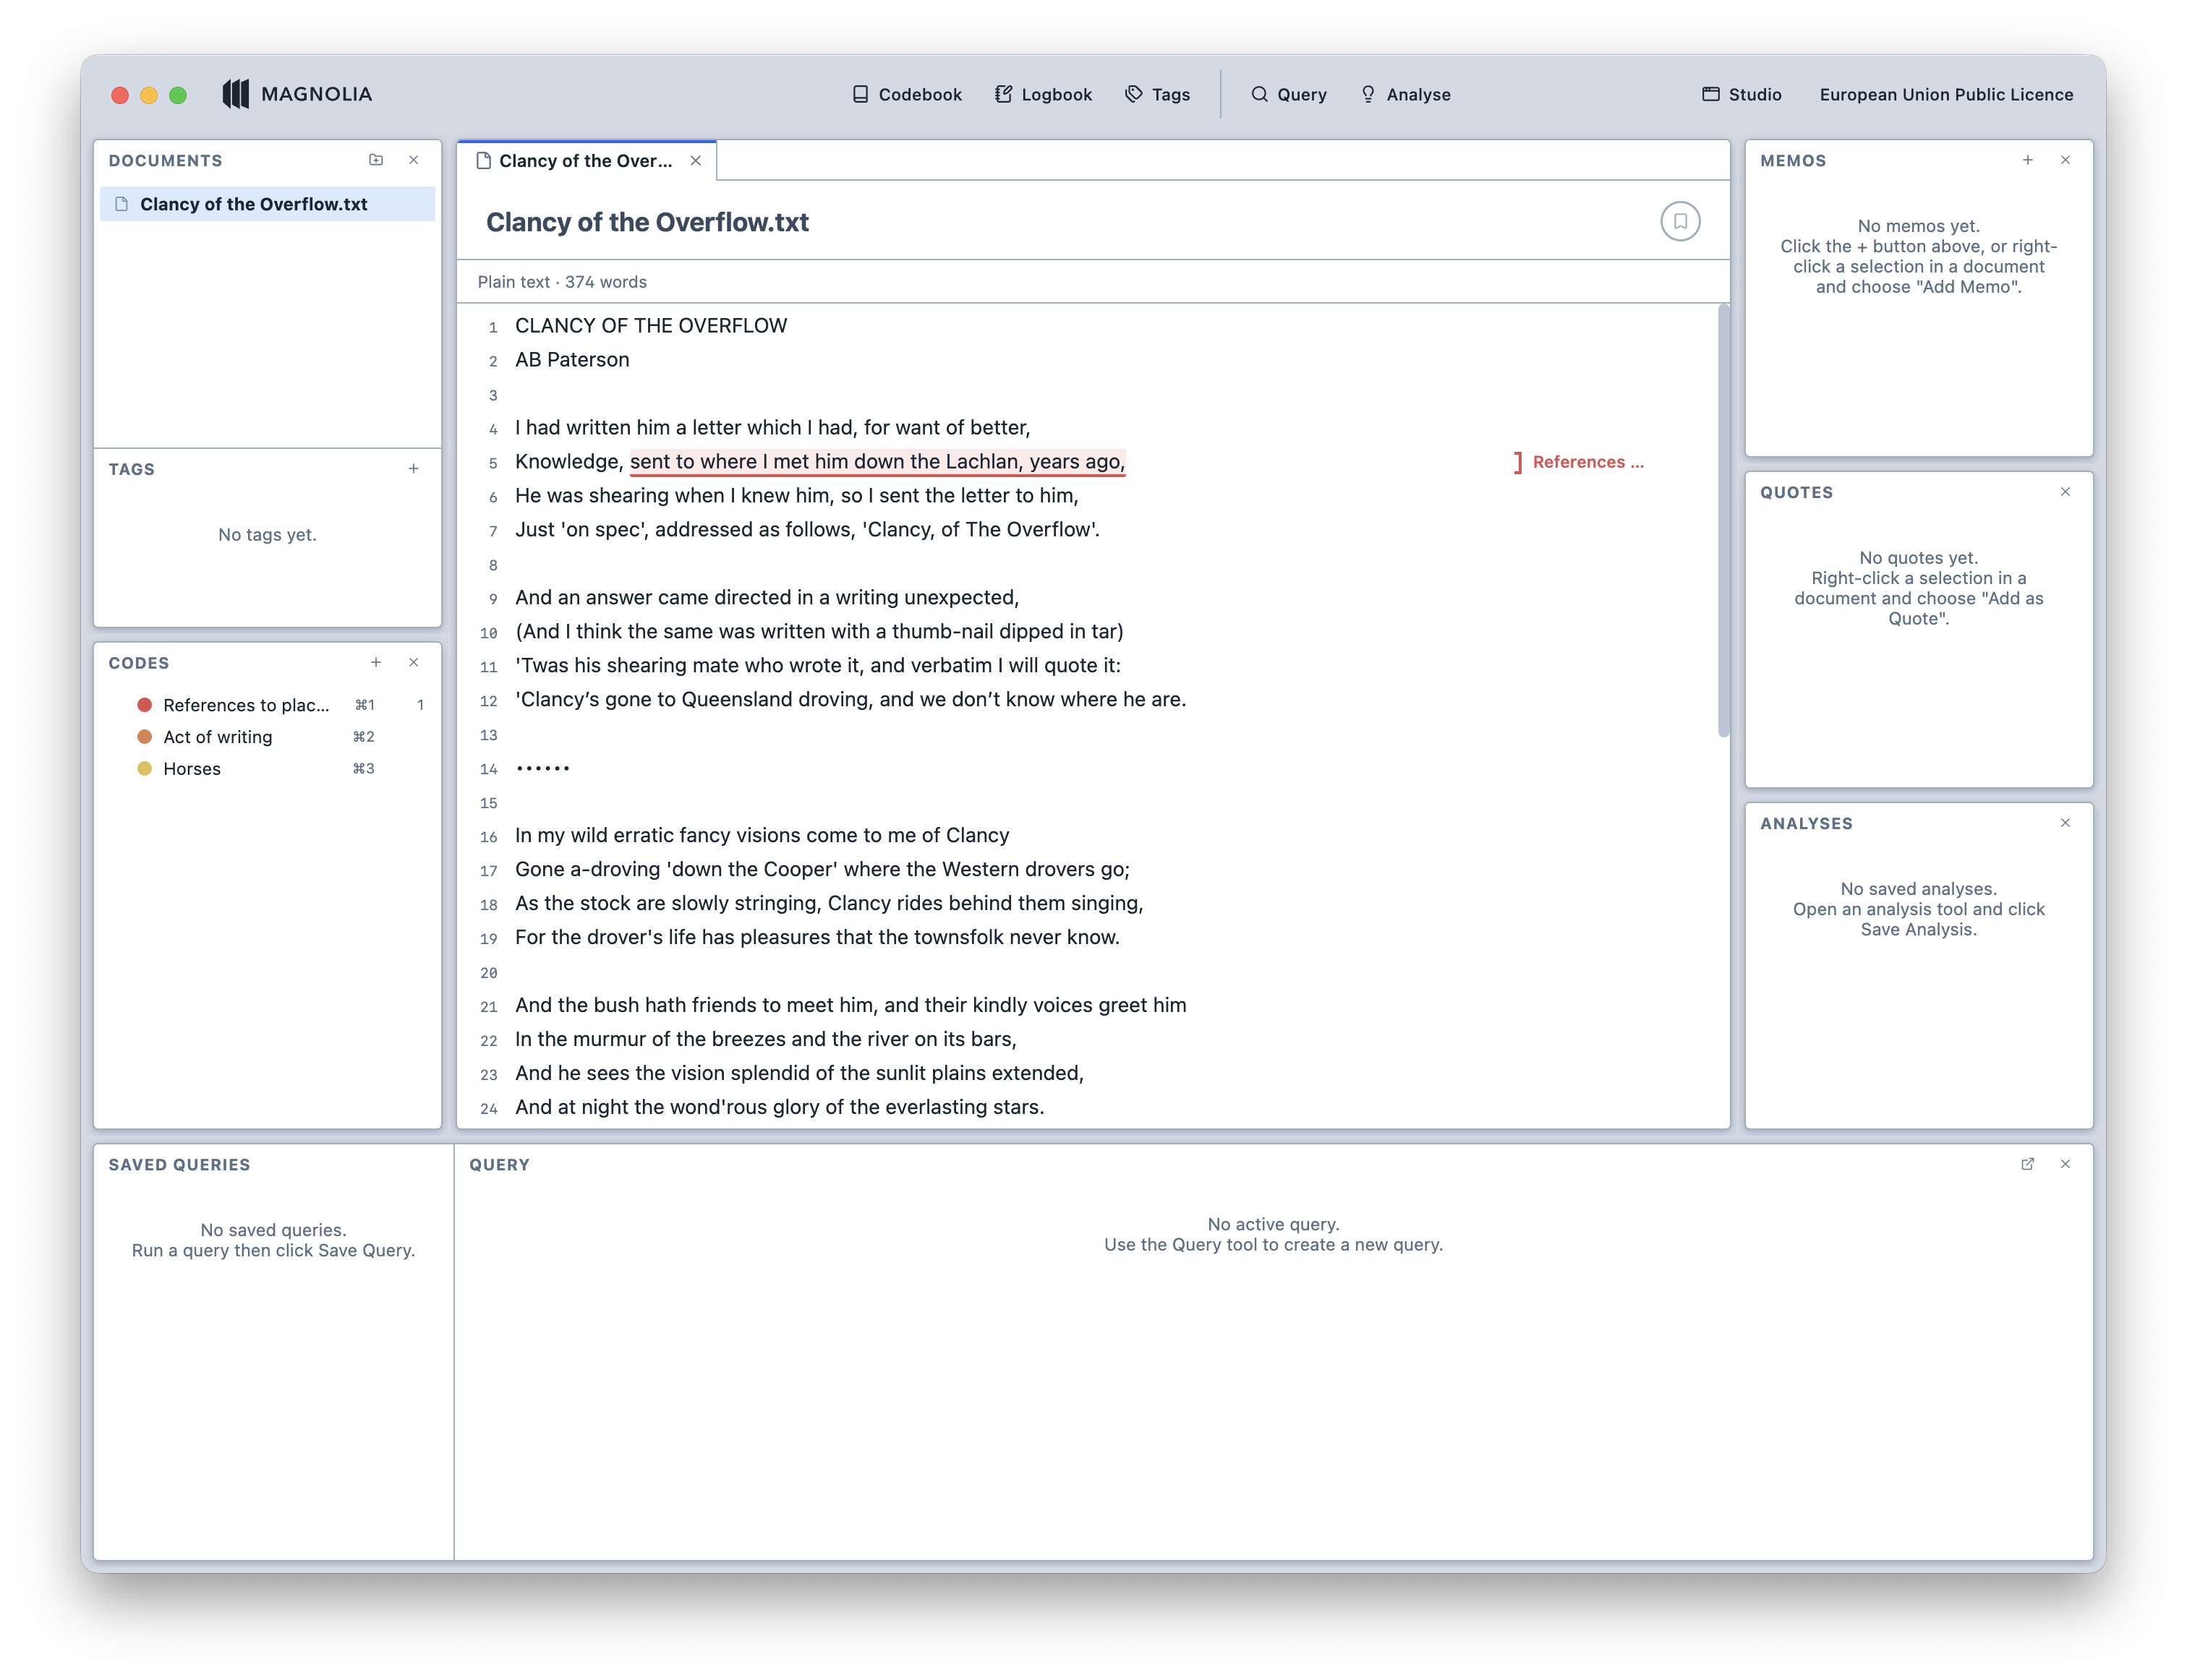Close the Codes panel
Screen dimensions: 2187x1680
click(x=413, y=662)
